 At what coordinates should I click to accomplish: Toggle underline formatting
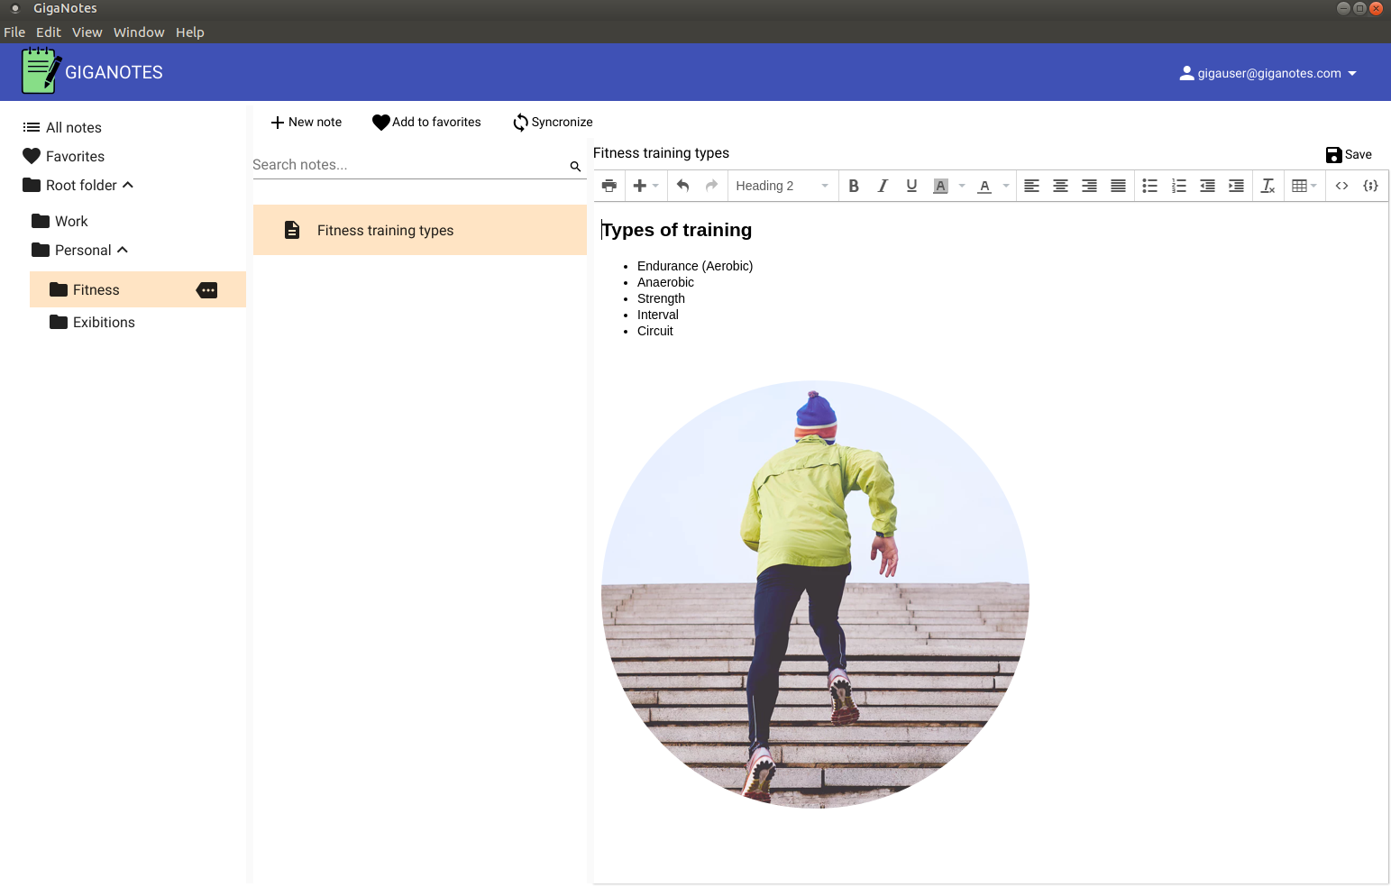911,186
